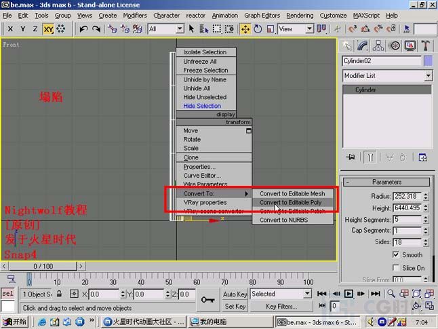Click Internet Explorer quick launch icon
Screen dimensions: 438x329
[42, 322]
